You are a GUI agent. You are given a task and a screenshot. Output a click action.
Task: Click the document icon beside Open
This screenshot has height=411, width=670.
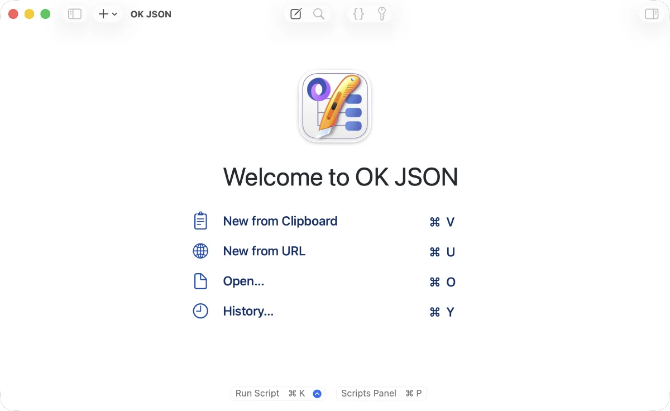pos(200,281)
